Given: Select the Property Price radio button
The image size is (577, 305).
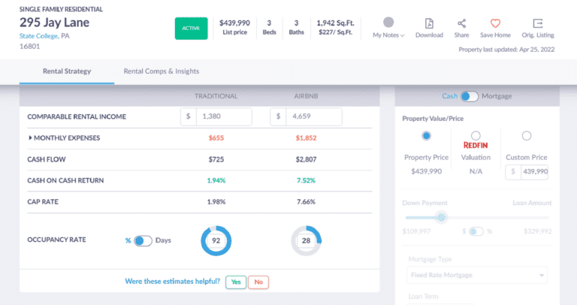Looking at the screenshot, I should [427, 135].
